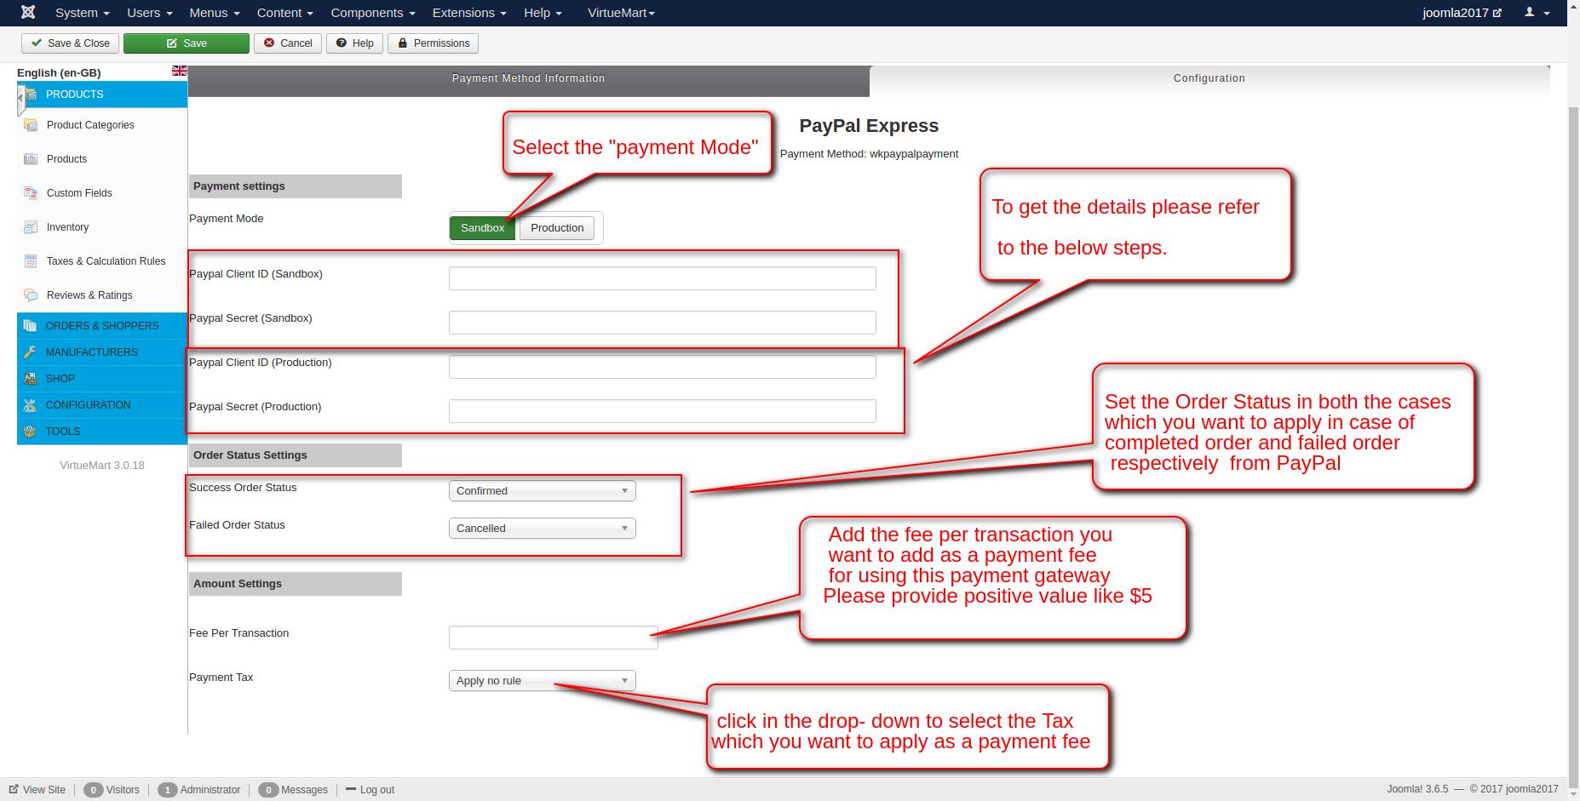
Task: Open Product Categories in sidebar
Action: (x=90, y=125)
